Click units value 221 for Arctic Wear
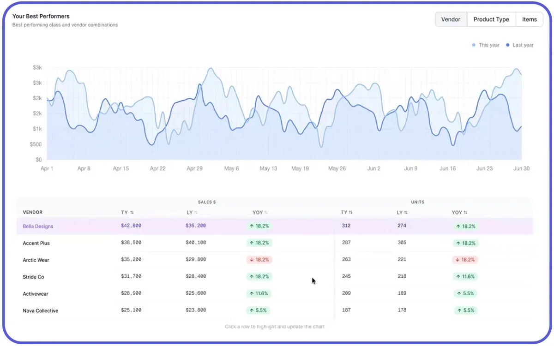Image resolution: width=554 pixels, height=346 pixels. [x=402, y=260]
